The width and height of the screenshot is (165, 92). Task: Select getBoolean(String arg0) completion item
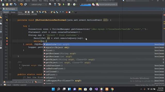(104, 53)
